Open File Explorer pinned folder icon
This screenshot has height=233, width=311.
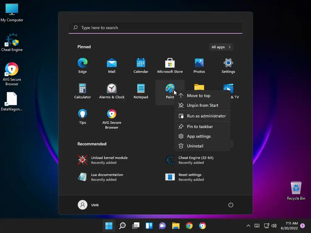coord(199,87)
